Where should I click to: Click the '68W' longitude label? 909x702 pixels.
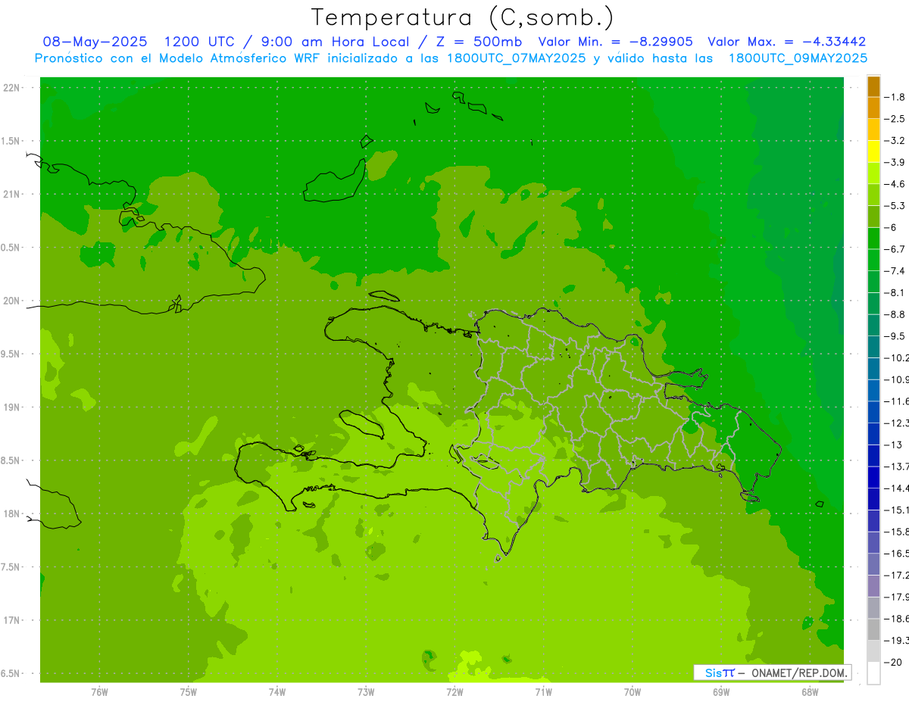click(810, 692)
